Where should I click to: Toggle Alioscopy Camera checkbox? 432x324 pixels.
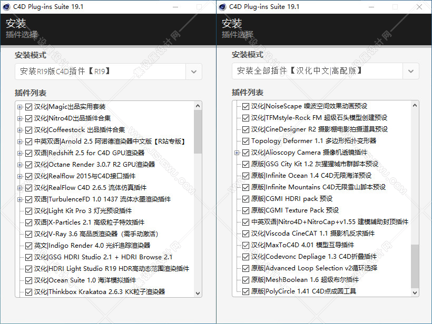pos(246,153)
